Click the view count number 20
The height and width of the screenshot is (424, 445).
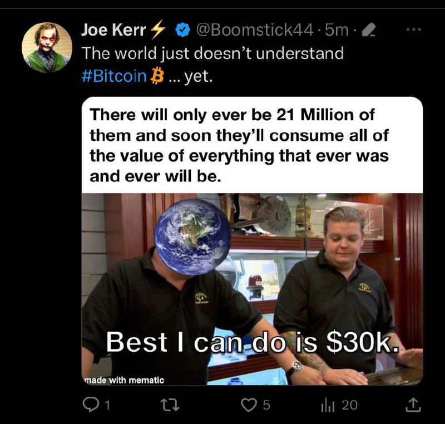pyautogui.click(x=349, y=405)
